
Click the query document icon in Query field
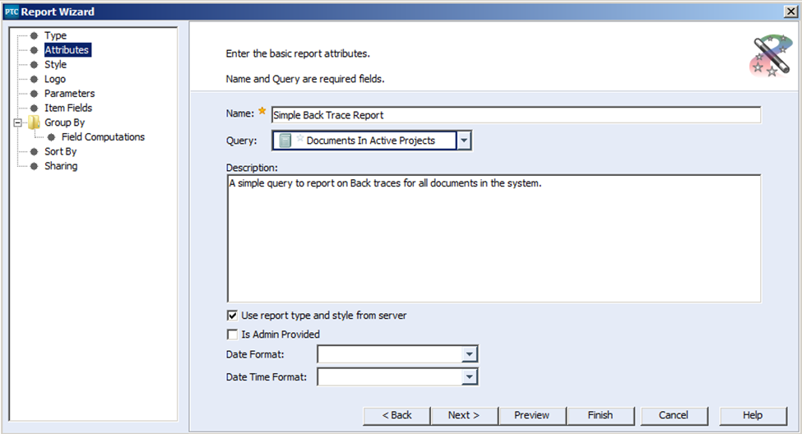[285, 141]
